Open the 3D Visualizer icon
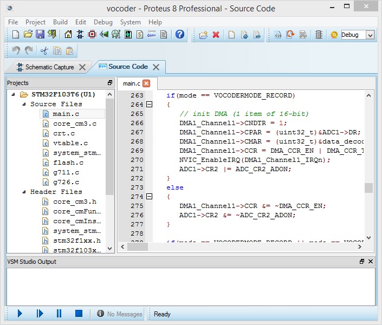The width and height of the screenshot is (382, 325). 104,34
